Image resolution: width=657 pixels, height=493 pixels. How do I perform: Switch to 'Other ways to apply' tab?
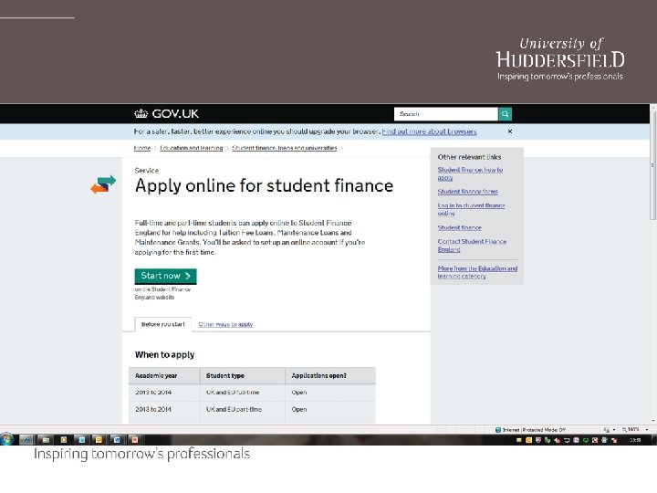pyautogui.click(x=225, y=324)
